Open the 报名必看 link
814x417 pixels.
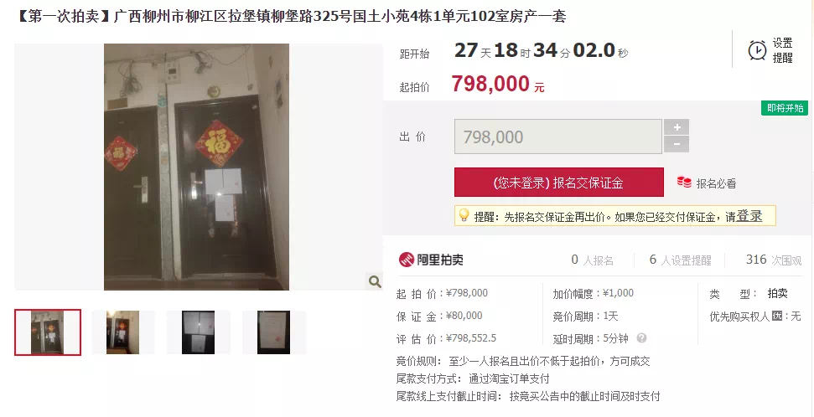click(716, 183)
